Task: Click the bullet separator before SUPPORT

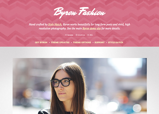Action: tap(93, 43)
